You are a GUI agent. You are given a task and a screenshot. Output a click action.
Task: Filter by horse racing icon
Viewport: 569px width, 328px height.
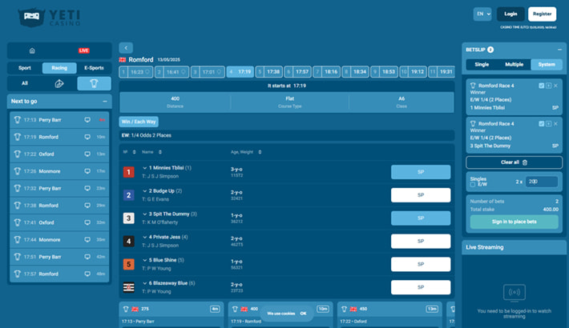click(59, 84)
